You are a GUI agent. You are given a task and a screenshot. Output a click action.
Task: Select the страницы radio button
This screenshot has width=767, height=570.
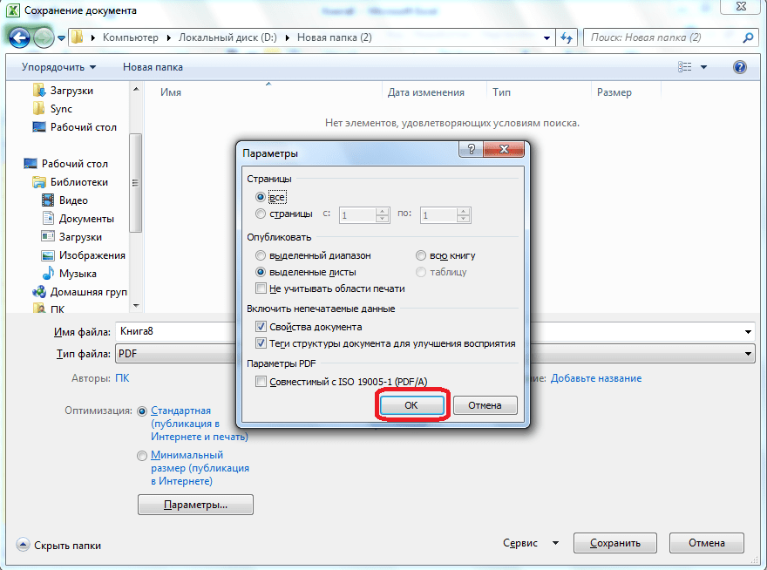coord(261,214)
